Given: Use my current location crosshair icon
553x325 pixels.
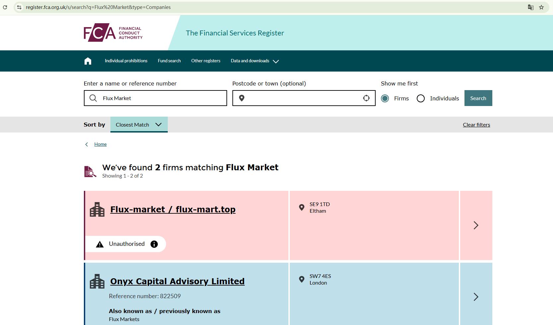Looking at the screenshot, I should 366,98.
